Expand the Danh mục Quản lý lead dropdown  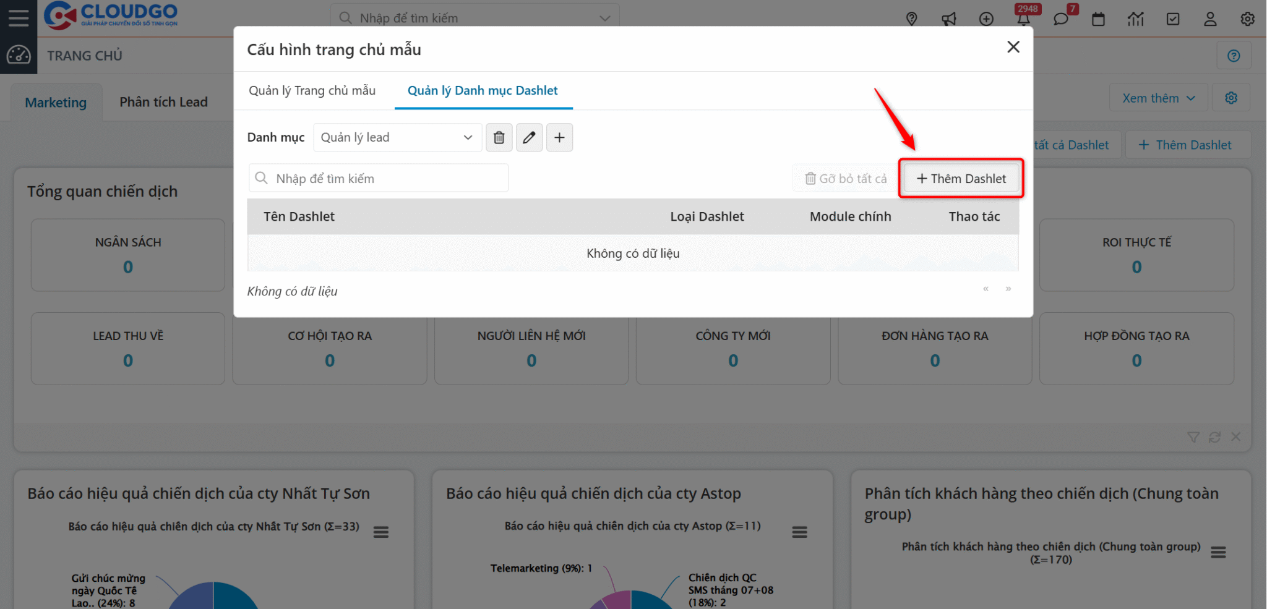coord(398,137)
